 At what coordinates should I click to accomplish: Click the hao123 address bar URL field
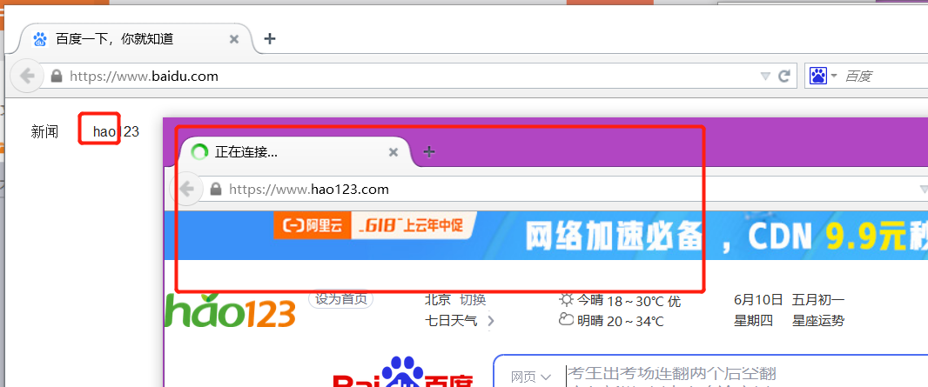click(x=562, y=189)
